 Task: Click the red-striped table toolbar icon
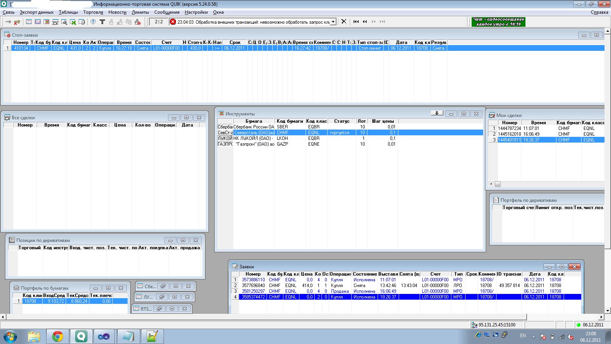point(47,22)
